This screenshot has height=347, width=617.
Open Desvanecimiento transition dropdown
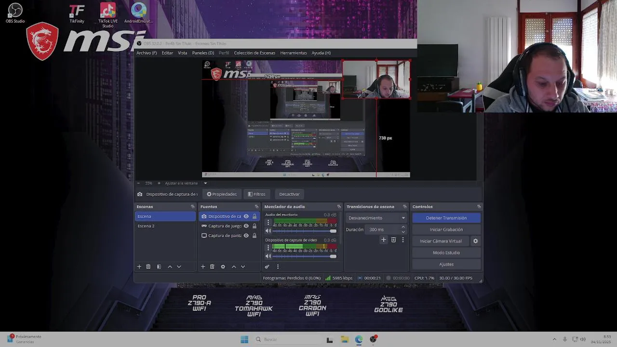click(376, 218)
